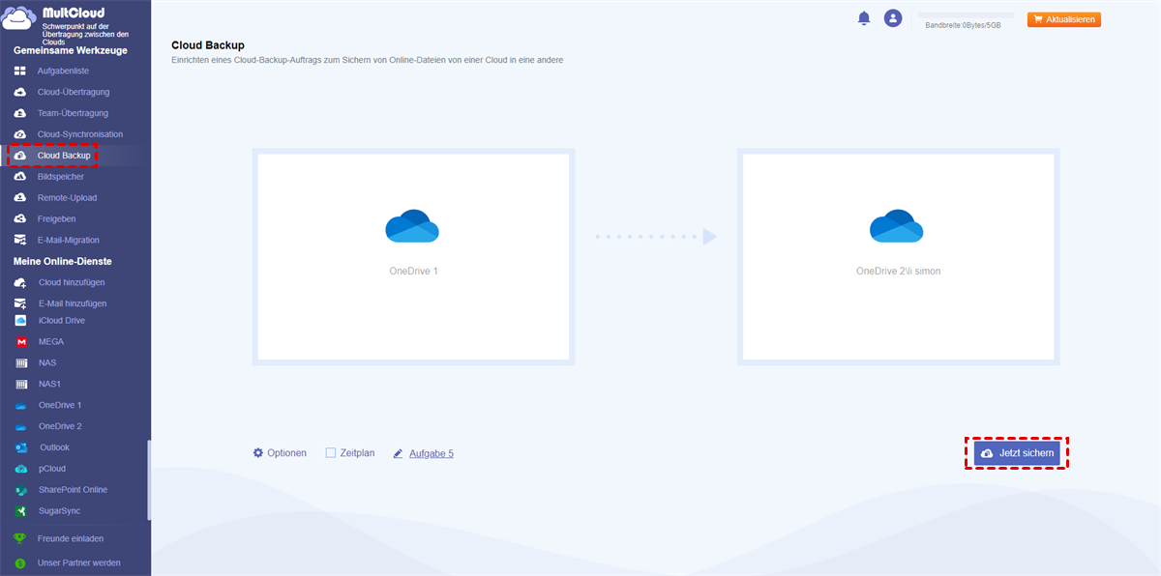1161x576 pixels.
Task: Open OneDrive 2 in sidebar
Action: pos(60,426)
